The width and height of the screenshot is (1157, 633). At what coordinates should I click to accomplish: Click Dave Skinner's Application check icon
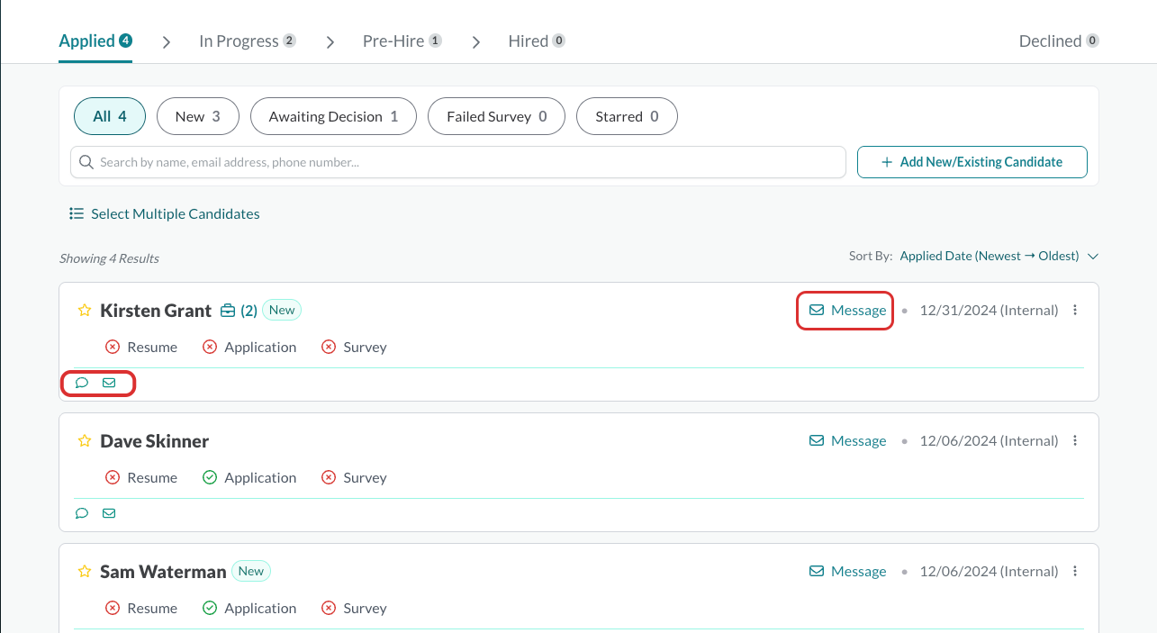[210, 478]
